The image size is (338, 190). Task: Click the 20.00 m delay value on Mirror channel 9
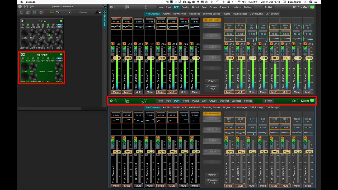[229, 120]
